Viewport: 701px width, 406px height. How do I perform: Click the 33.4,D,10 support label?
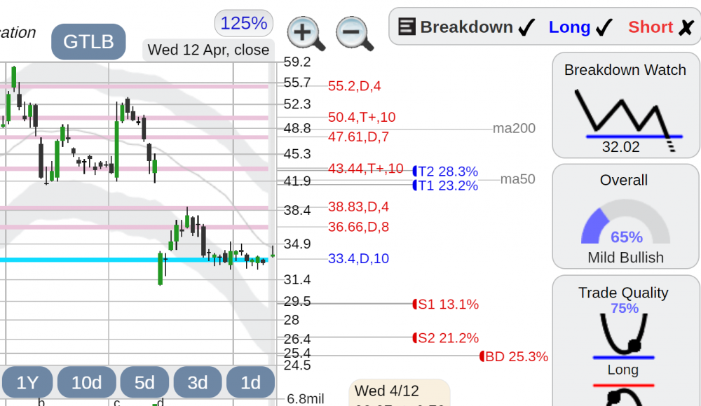pyautogui.click(x=358, y=258)
